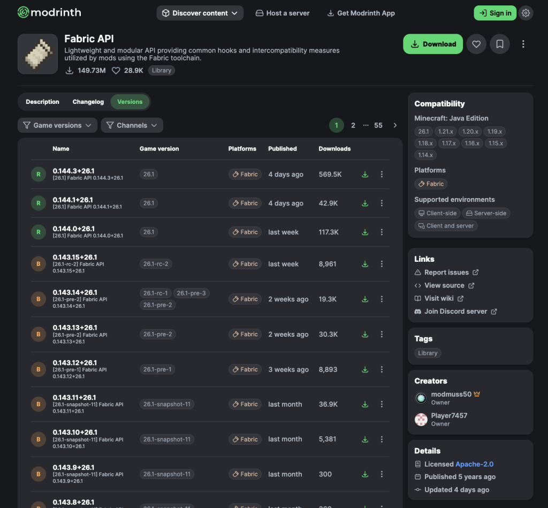The width and height of the screenshot is (548, 508).
Task: Open the Join Discord server link
Action: click(455, 311)
